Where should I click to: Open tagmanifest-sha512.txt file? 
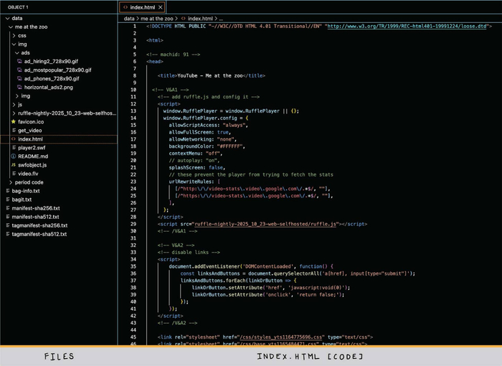[39, 234]
